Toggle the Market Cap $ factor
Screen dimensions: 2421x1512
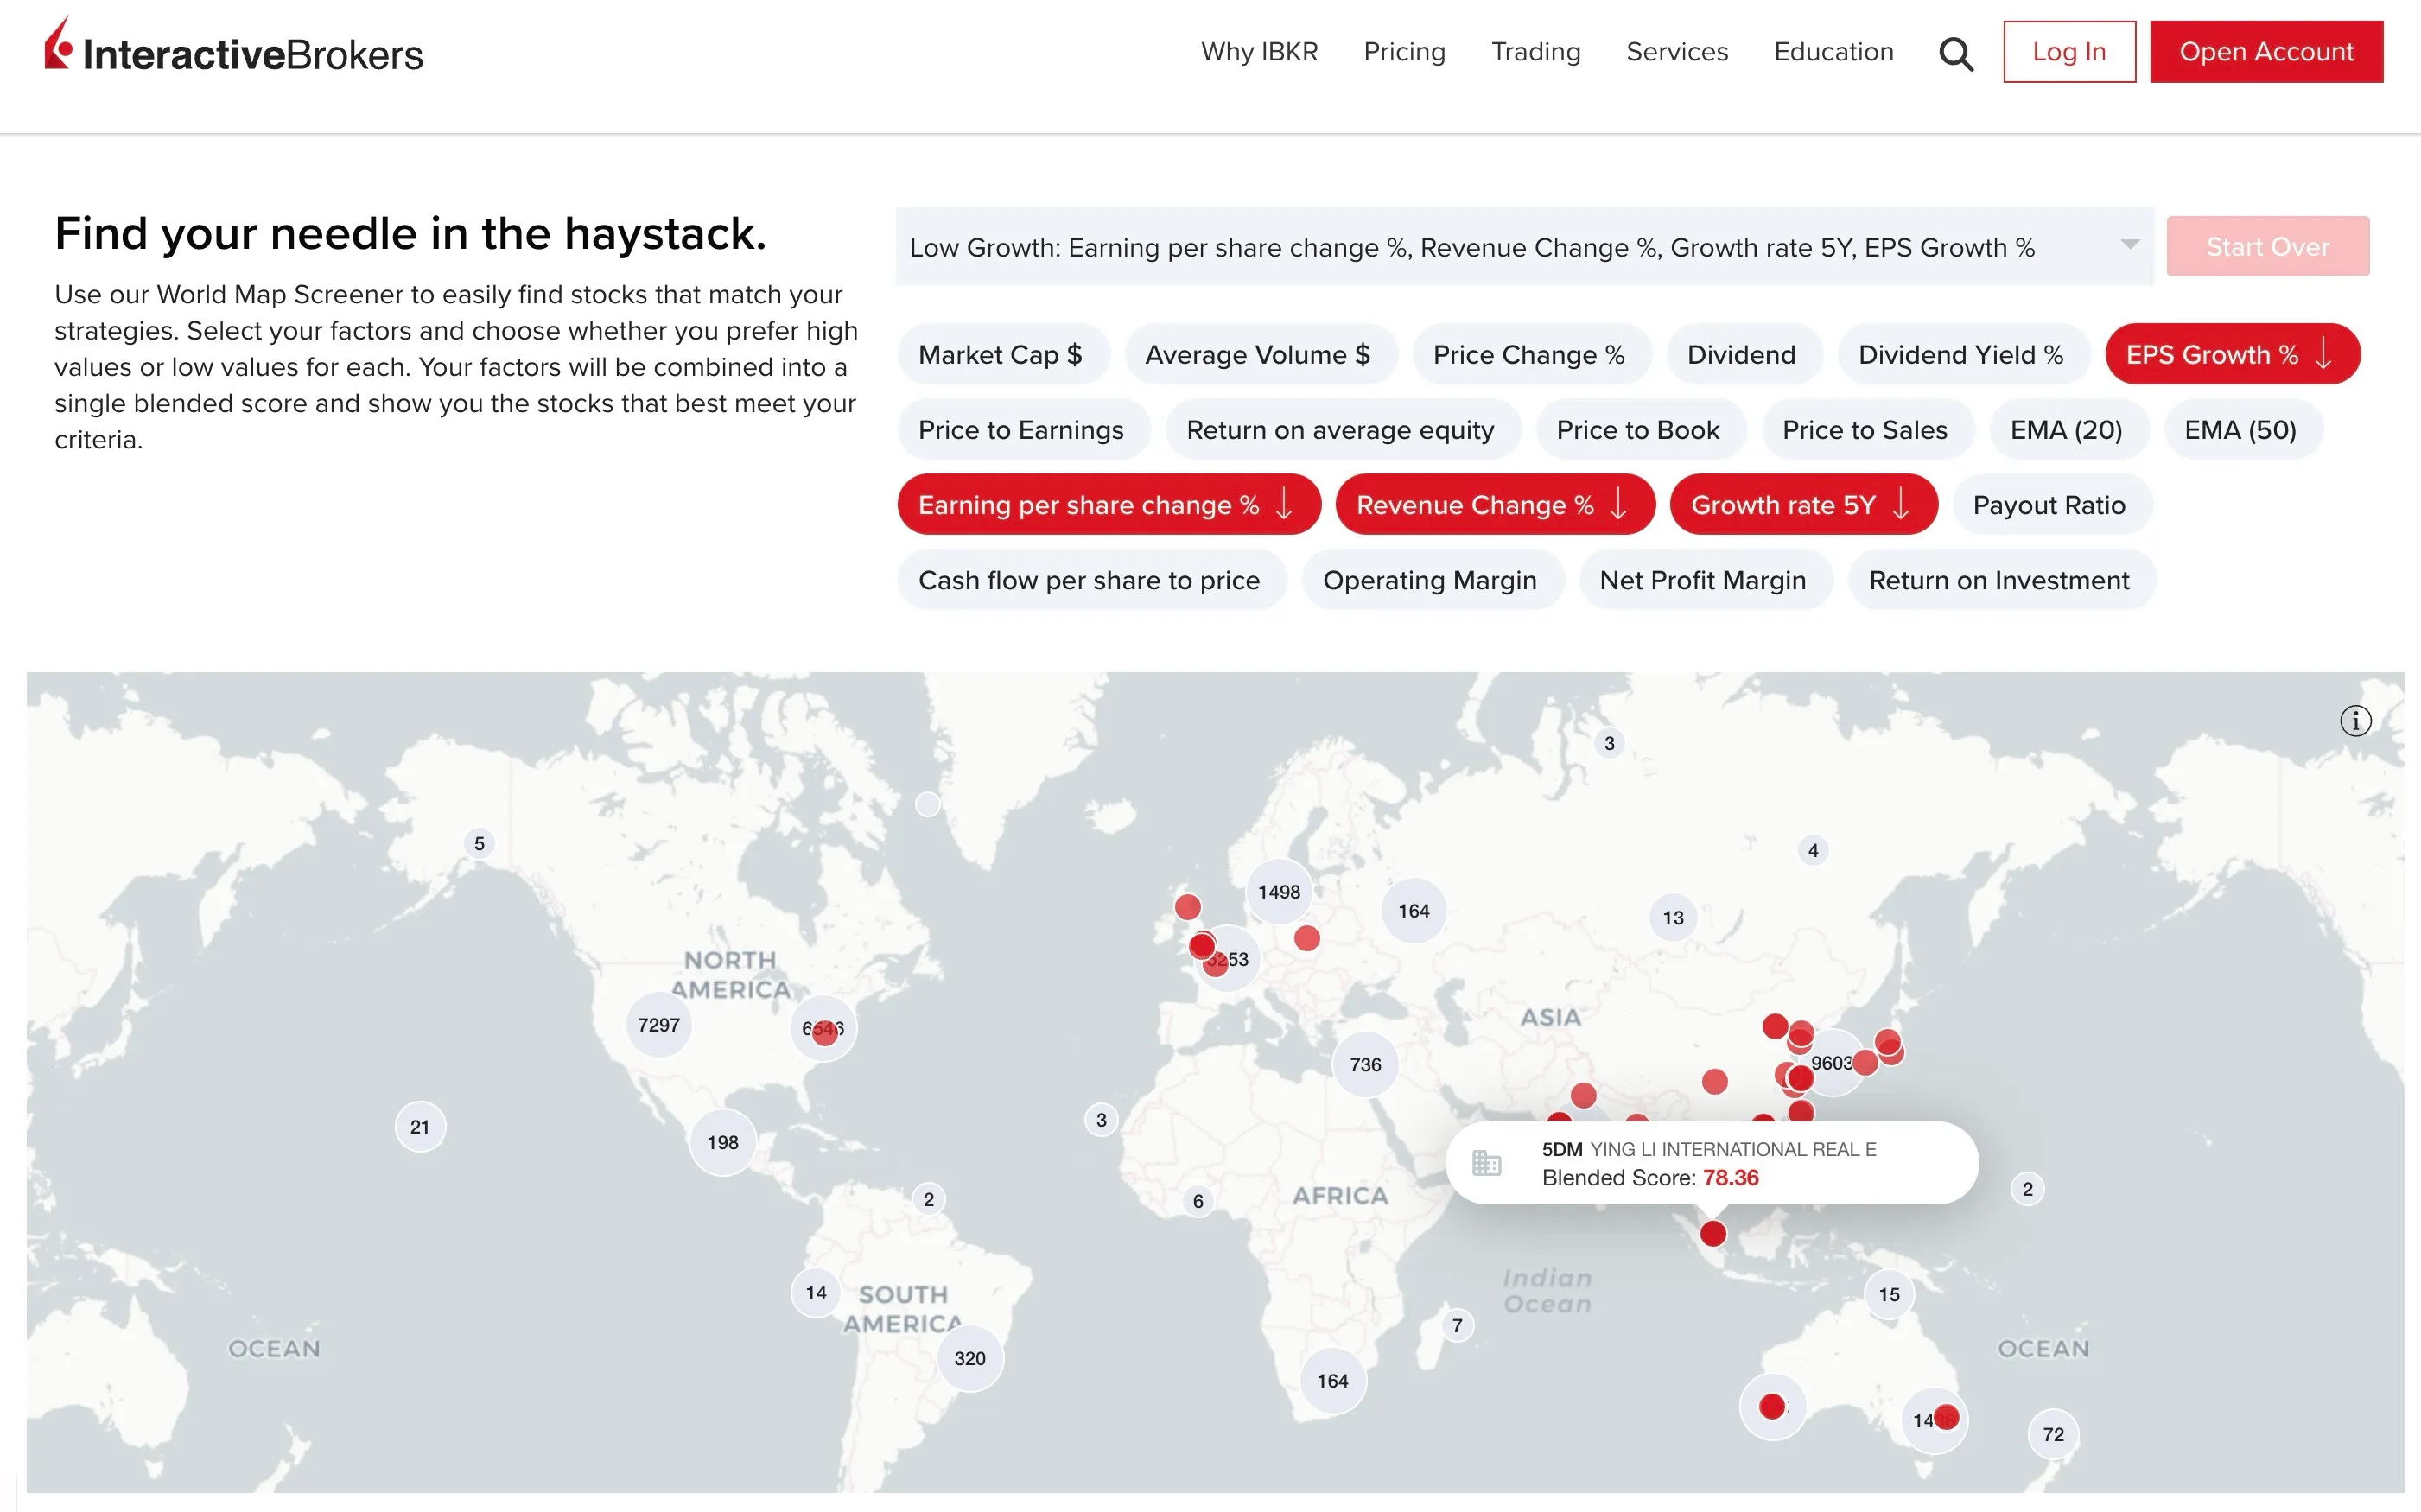point(1003,354)
